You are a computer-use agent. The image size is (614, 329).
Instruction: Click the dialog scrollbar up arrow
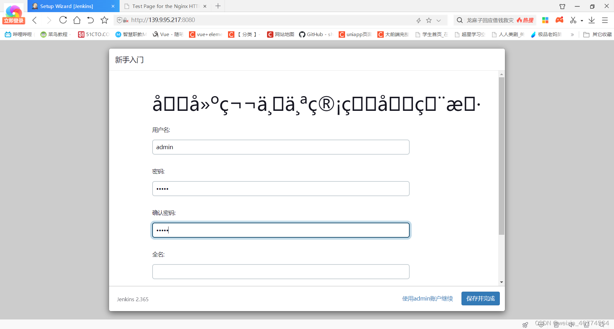pyautogui.click(x=501, y=74)
